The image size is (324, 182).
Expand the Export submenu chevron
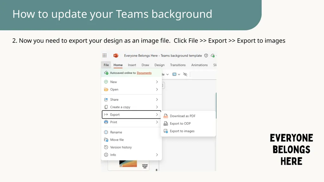coord(157,114)
